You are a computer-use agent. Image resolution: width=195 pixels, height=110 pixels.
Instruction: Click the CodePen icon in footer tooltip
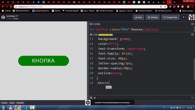88,103
